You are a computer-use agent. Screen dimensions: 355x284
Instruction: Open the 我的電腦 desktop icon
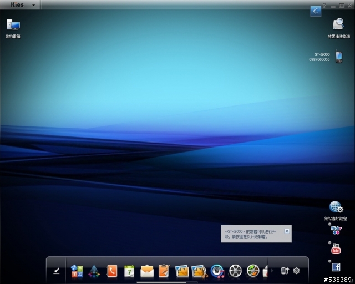(13, 25)
